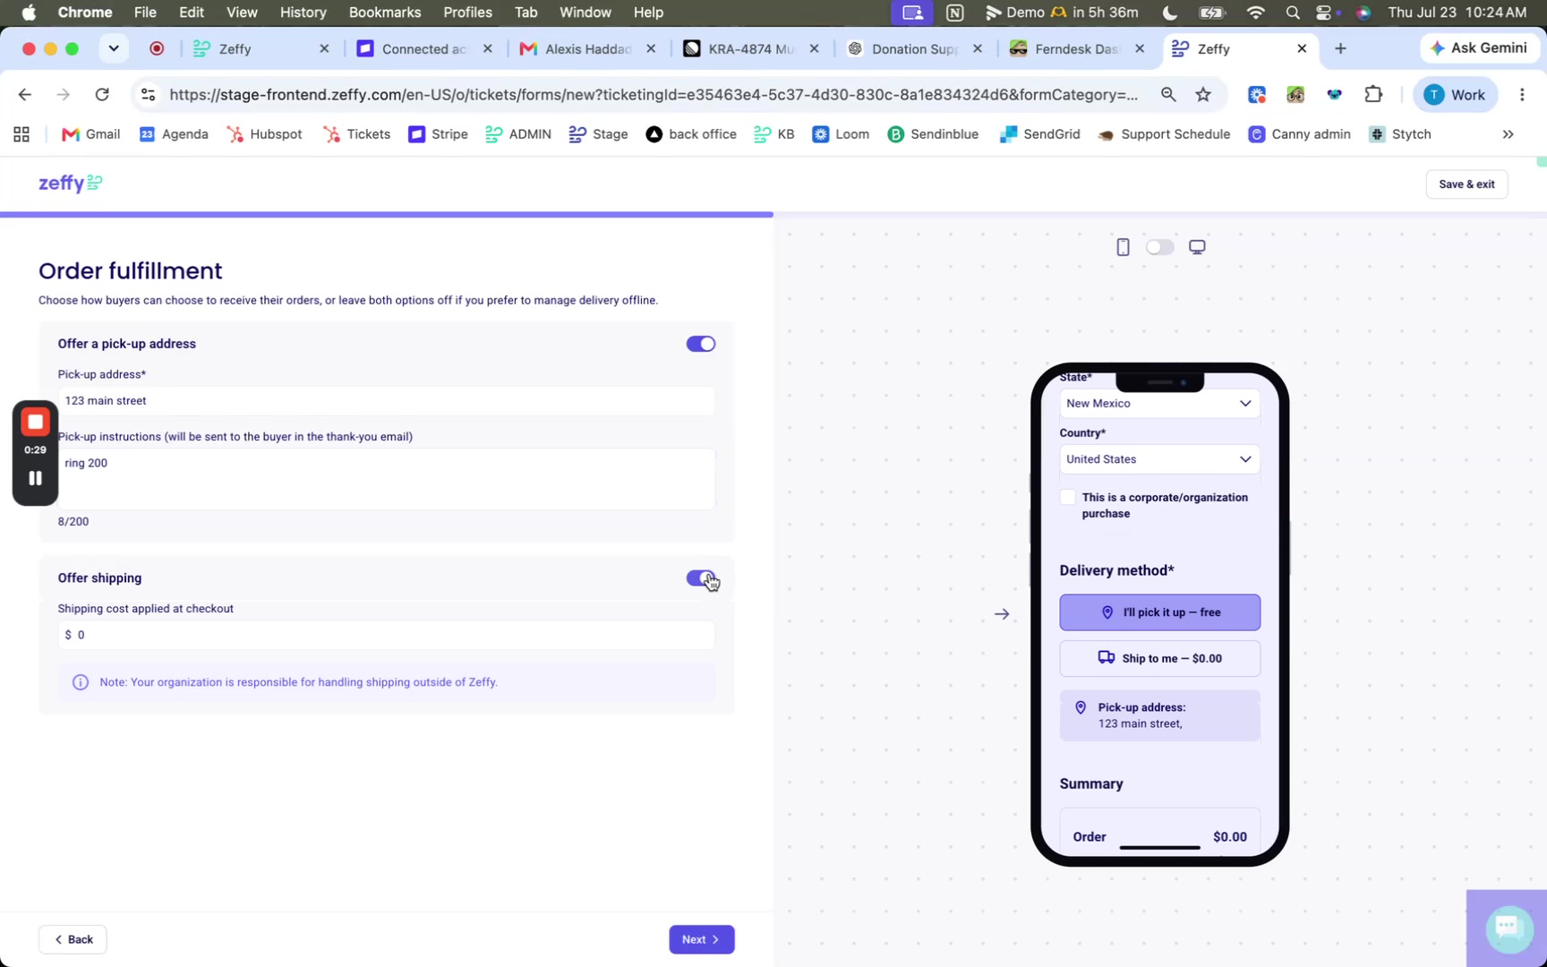Switch preview to desktop monitor icon
Screen dimensions: 1547x967
(1197, 247)
